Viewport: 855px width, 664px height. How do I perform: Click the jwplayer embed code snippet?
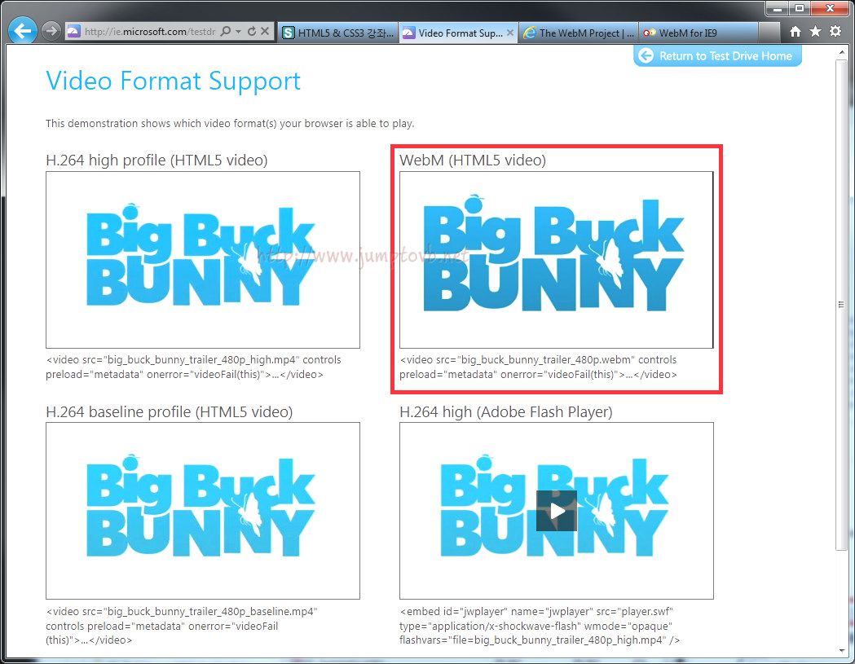click(540, 626)
